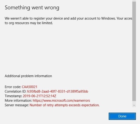Image resolution: width=140 pixels, height=124 pixels.
Task: Click the 'Error code:' label
Action: coord(13,87)
